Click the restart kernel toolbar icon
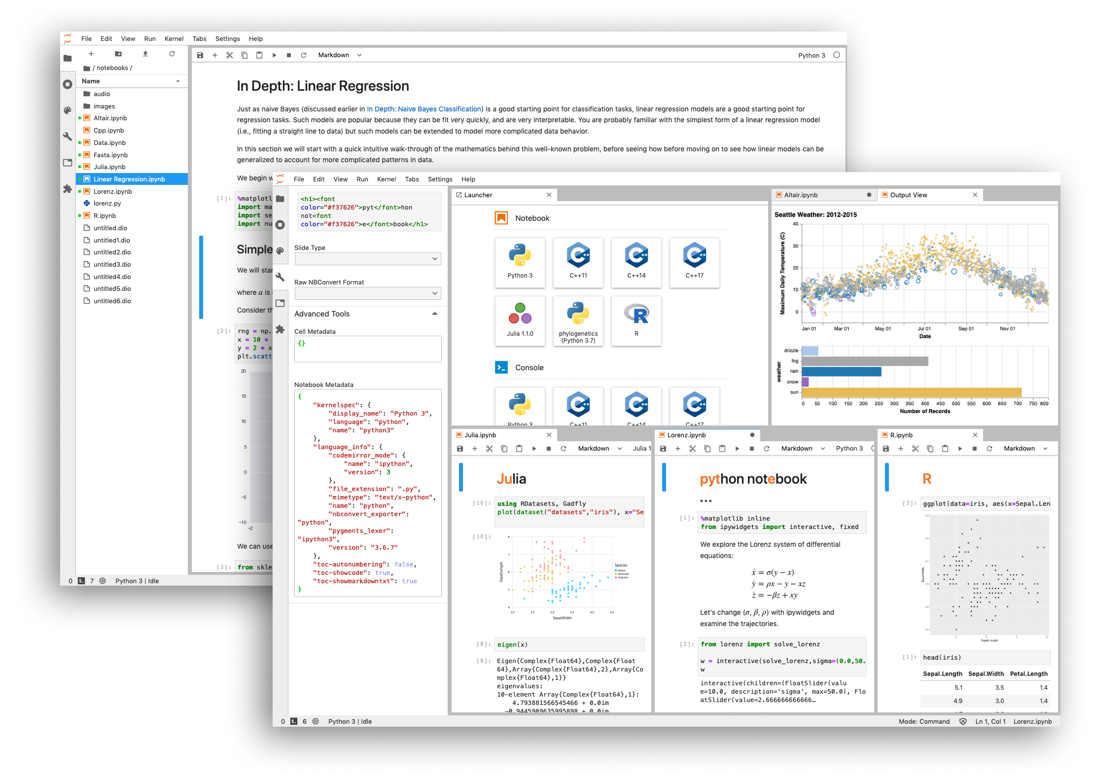The image size is (1094, 775). pos(301,56)
